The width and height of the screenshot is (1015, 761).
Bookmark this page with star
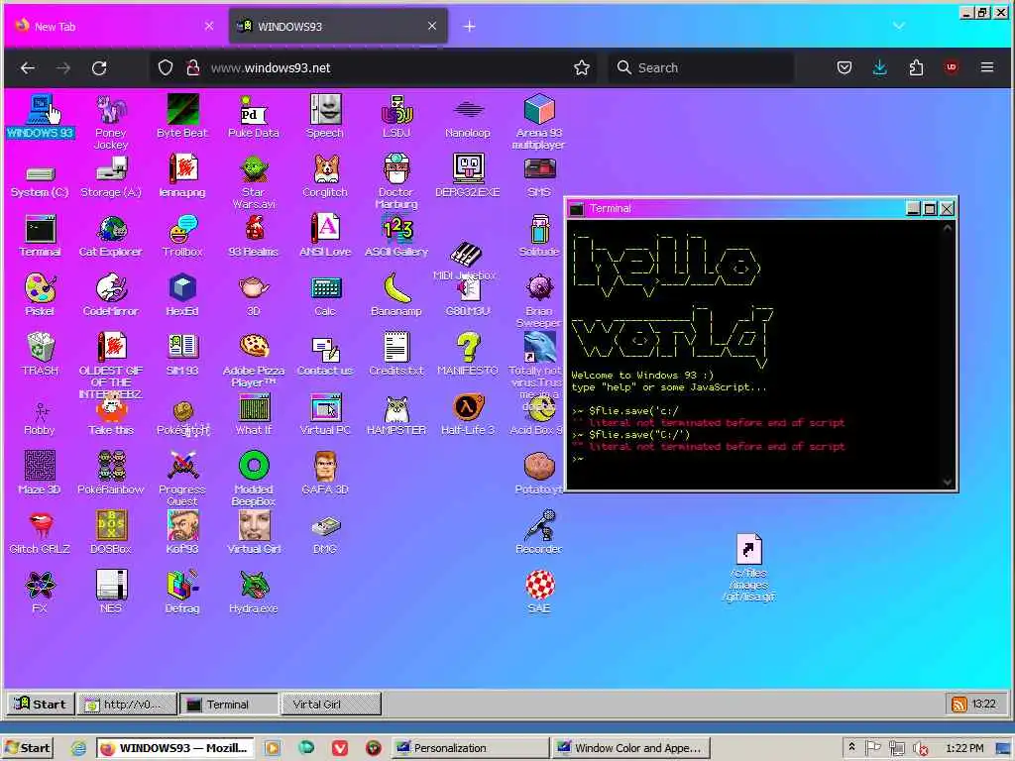(x=581, y=68)
